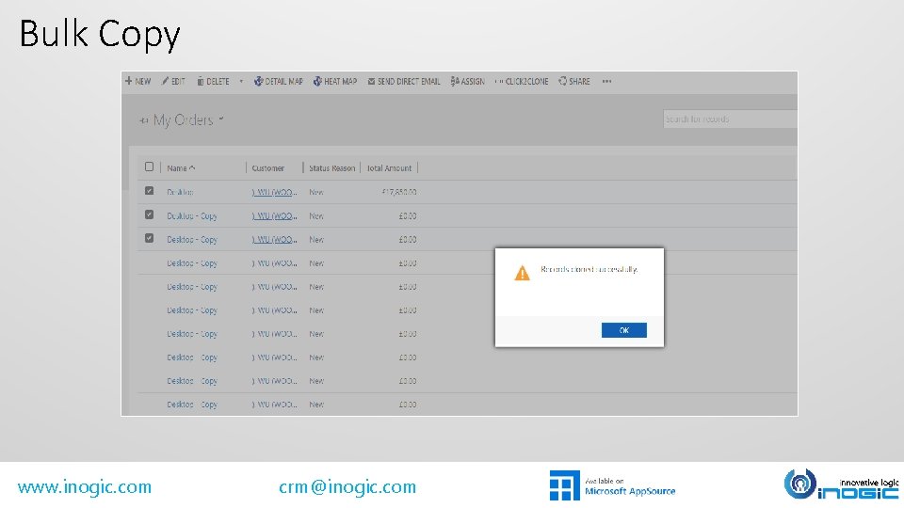Viewport: 904px width, 508px height.
Task: Sort by the Name column header
Action: click(181, 168)
